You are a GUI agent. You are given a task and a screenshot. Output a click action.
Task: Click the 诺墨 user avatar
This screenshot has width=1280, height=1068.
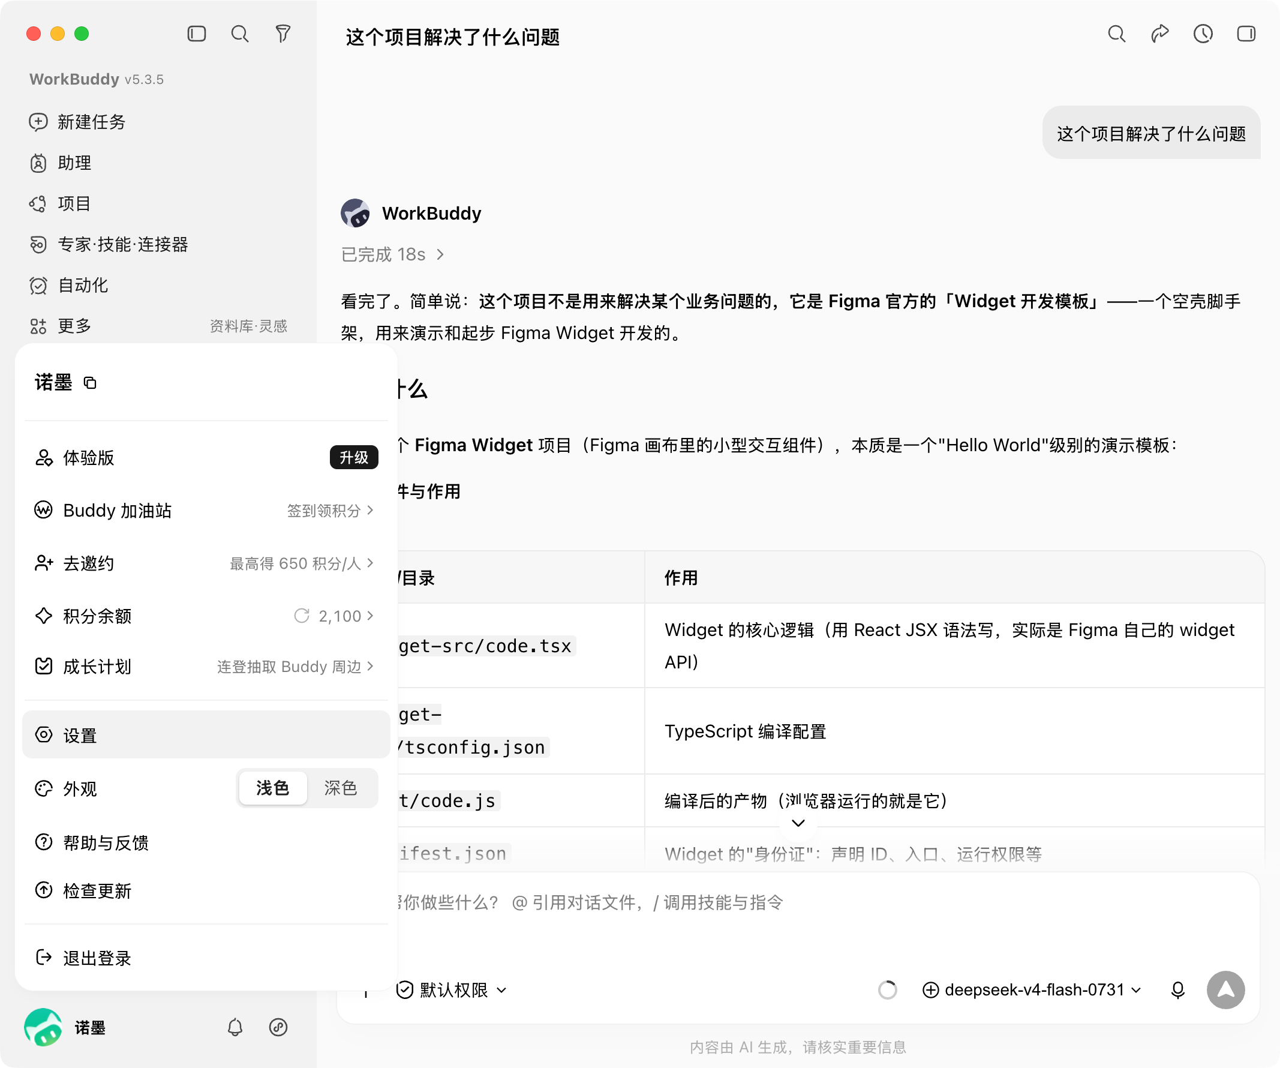coord(43,1028)
